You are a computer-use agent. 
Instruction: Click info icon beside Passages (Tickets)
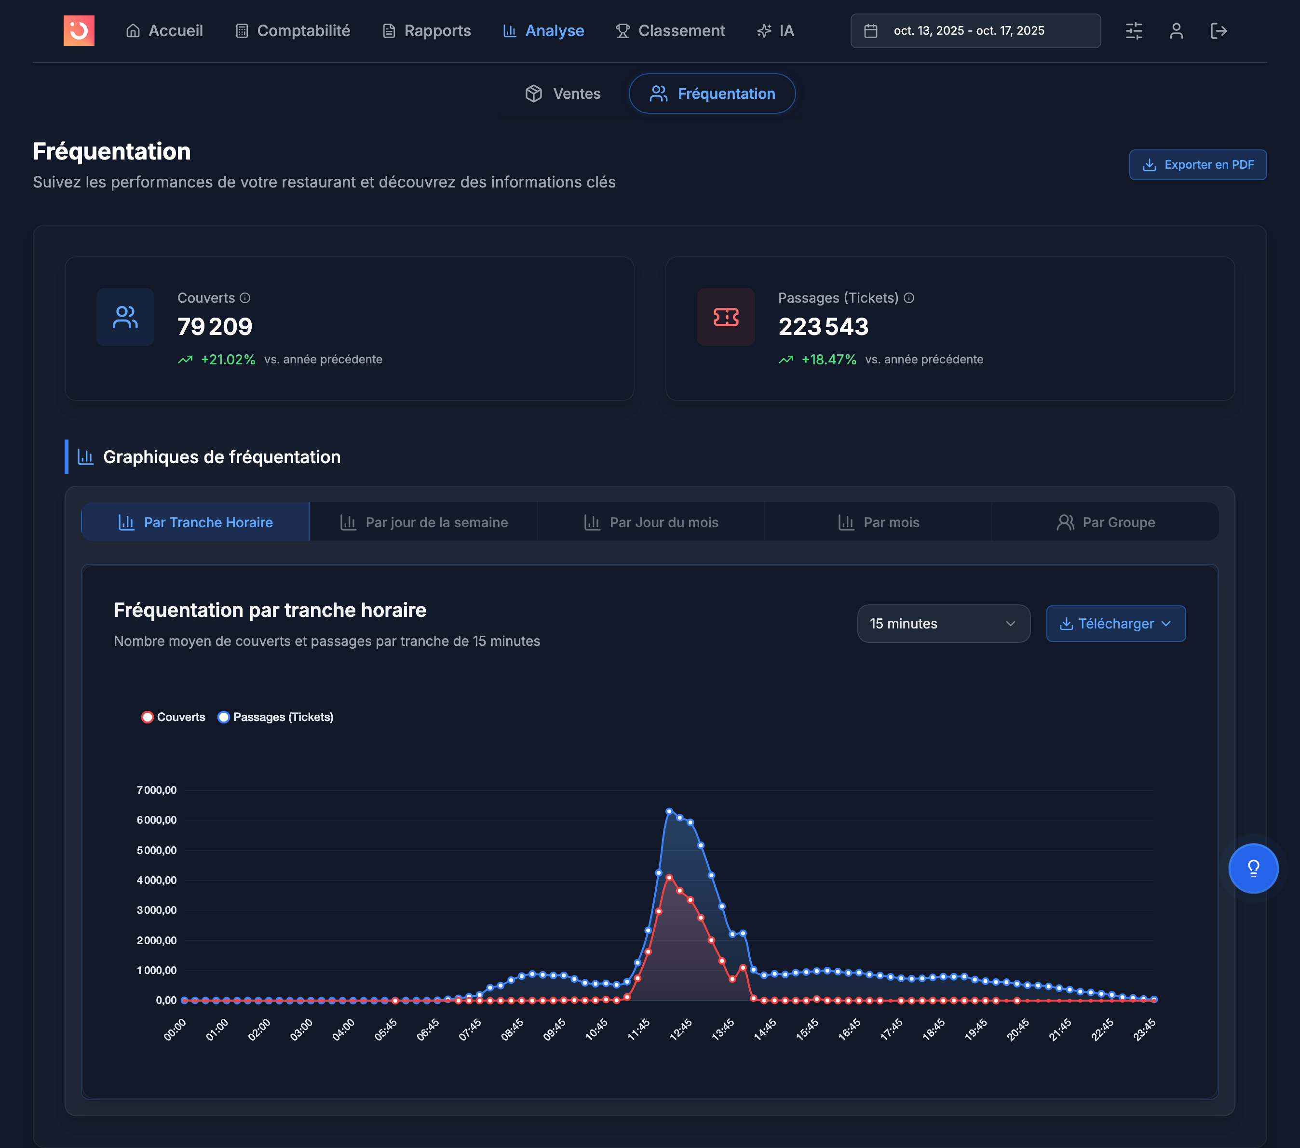(909, 297)
